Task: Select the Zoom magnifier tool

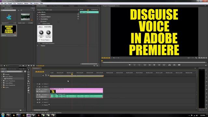Action: (29, 92)
